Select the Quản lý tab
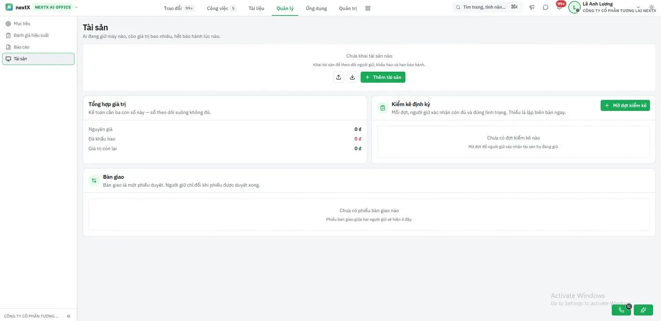The height and width of the screenshot is (321, 661). 285,8
